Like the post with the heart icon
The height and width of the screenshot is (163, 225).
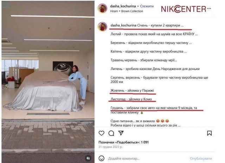tap(102, 133)
